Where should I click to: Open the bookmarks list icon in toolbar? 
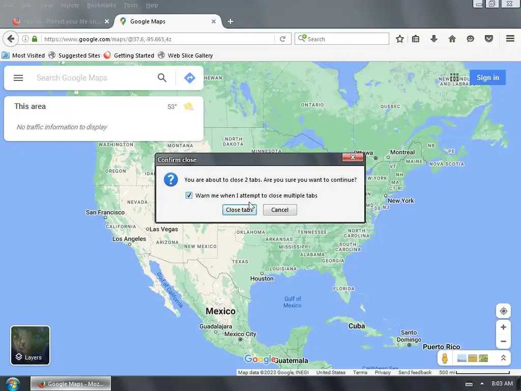pos(416,39)
